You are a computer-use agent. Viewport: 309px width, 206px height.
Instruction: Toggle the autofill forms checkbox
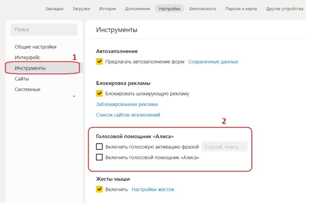pyautogui.click(x=99, y=62)
